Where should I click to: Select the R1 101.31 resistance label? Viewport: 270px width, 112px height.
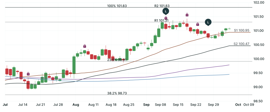[x=161, y=20]
